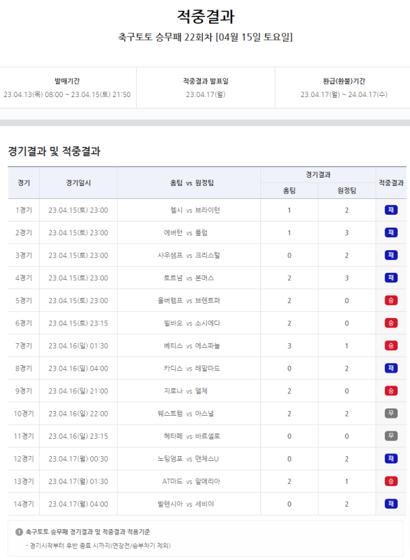Click the 토트넘 vs 본머스 match
The width and height of the screenshot is (410, 560).
coord(189,278)
